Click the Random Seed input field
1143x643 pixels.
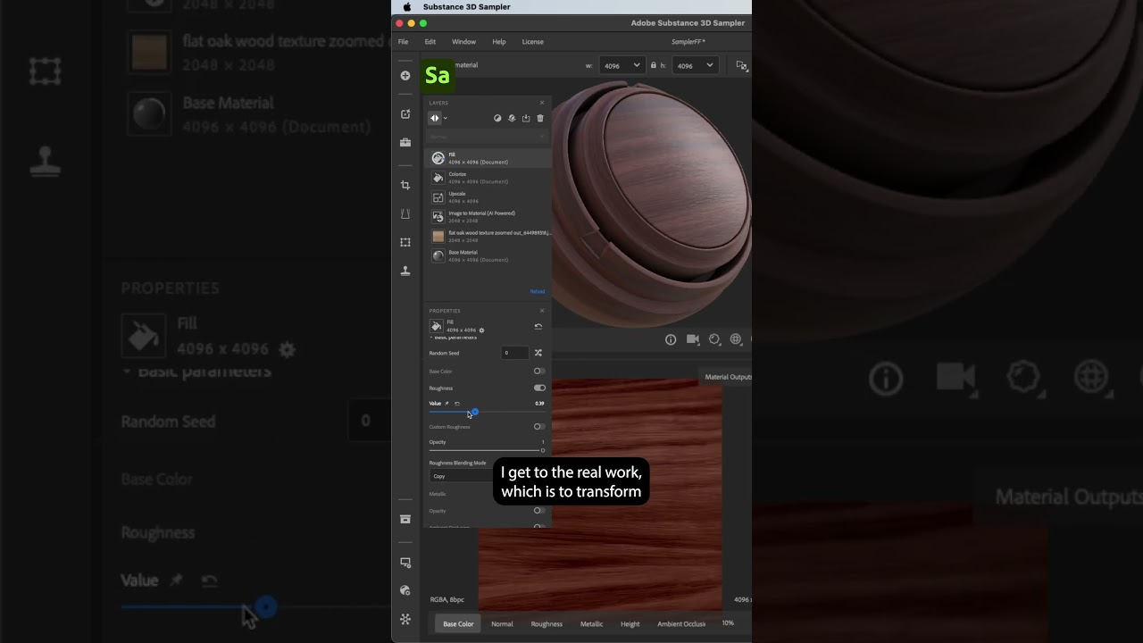[515, 353]
